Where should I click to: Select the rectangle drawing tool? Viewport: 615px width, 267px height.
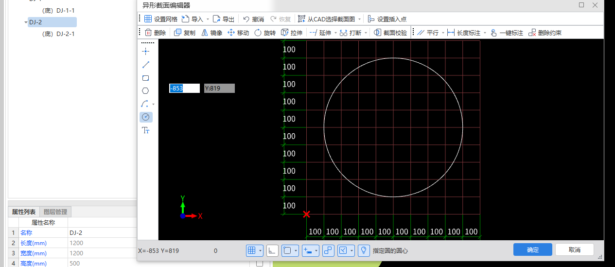coord(145,78)
